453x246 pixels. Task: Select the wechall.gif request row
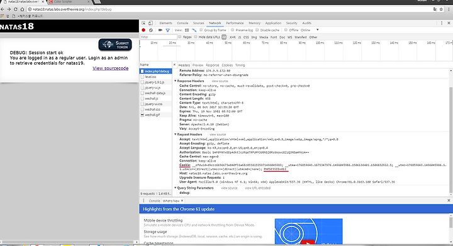[156, 115]
